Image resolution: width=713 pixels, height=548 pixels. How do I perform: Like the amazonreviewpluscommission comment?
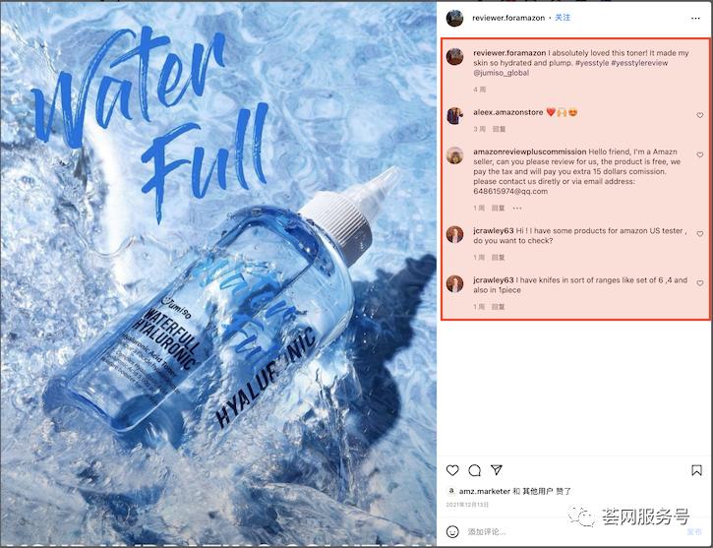pos(700,154)
